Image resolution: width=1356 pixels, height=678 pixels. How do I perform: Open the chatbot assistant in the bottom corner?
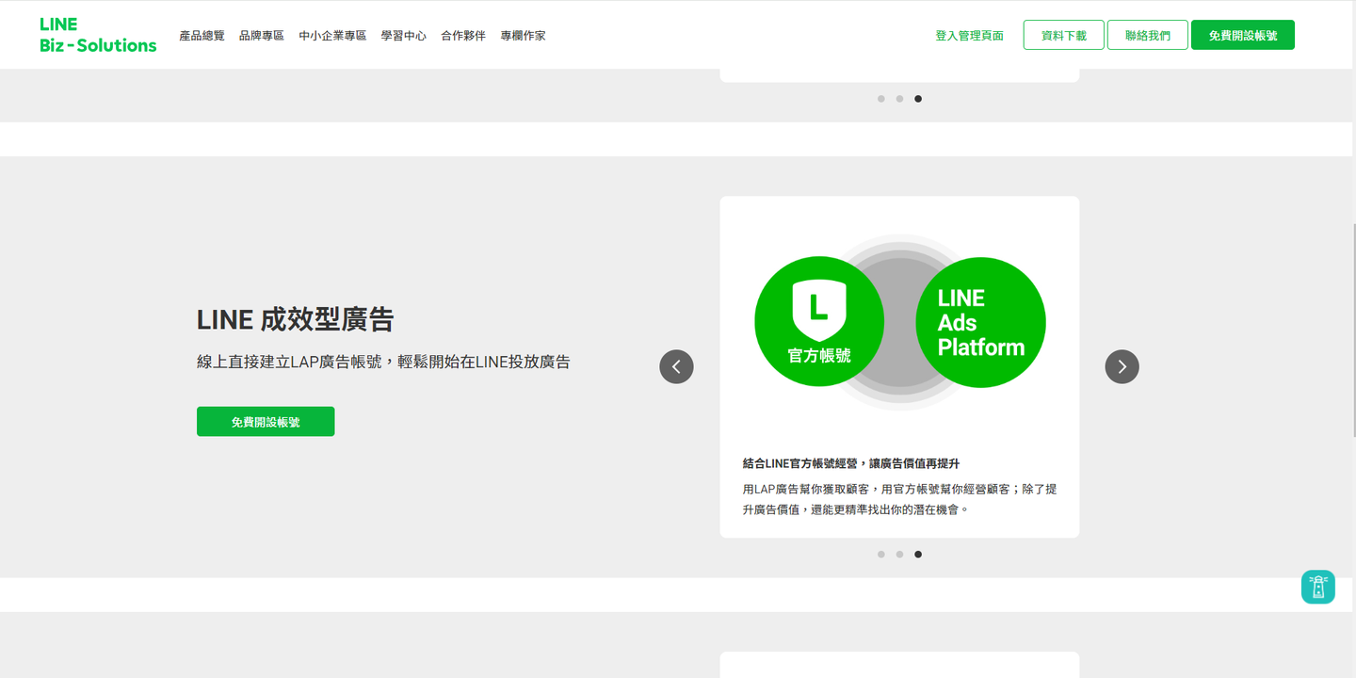(x=1317, y=587)
